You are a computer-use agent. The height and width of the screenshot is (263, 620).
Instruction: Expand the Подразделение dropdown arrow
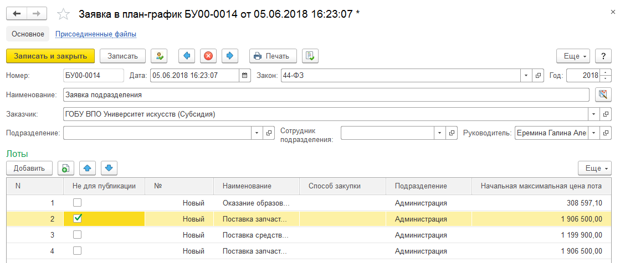pyautogui.click(x=257, y=133)
